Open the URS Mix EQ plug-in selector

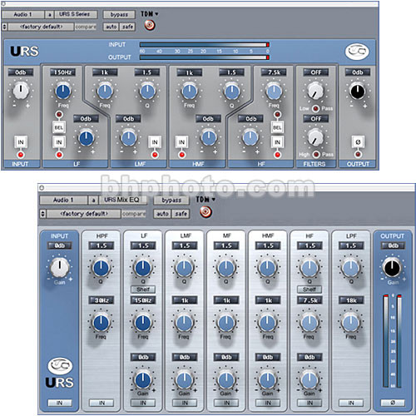(122, 200)
